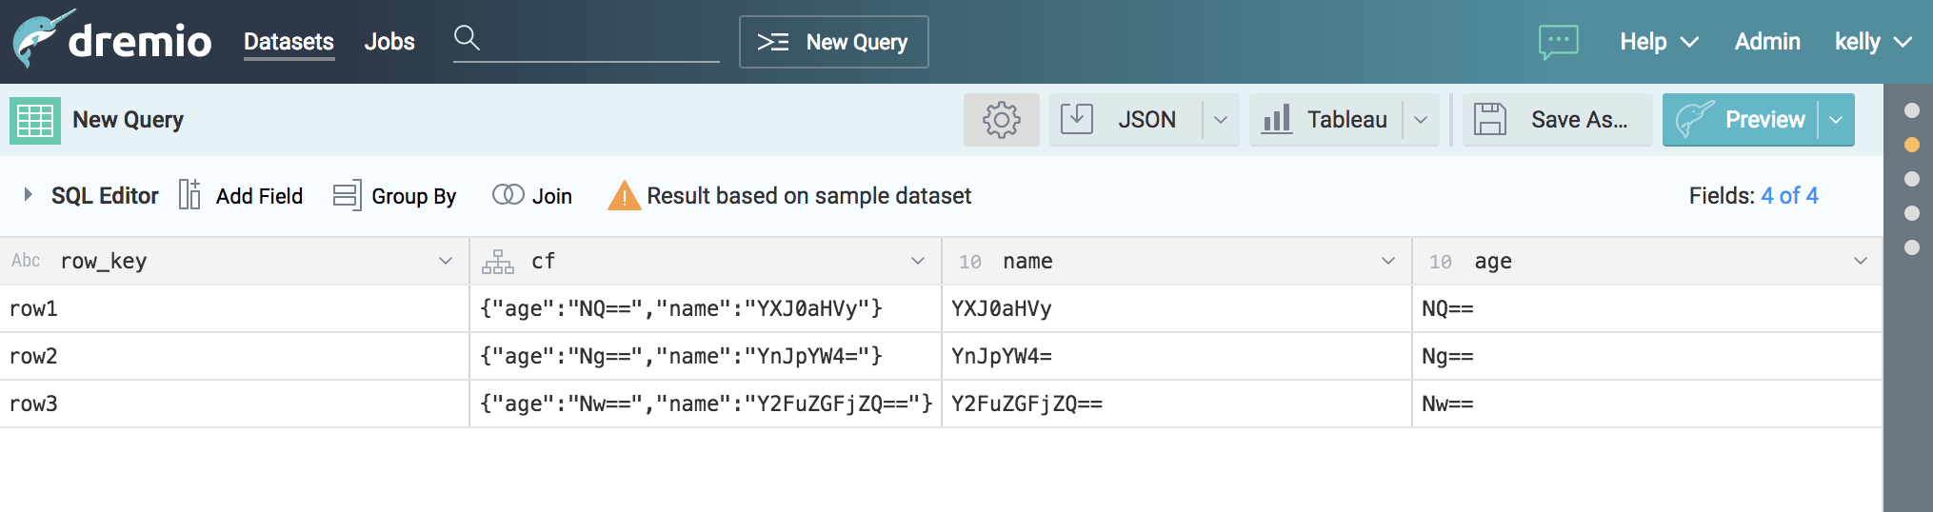Open the Help menu
The width and height of the screenshot is (1933, 512).
[x=1658, y=42]
